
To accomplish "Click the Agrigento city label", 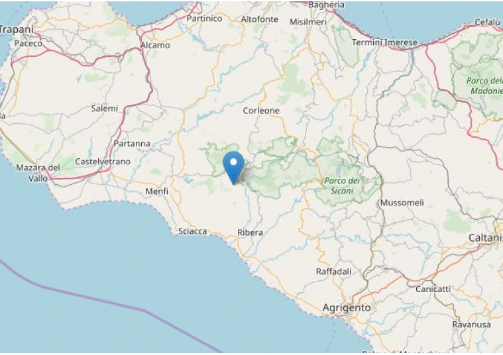I will (x=347, y=307).
